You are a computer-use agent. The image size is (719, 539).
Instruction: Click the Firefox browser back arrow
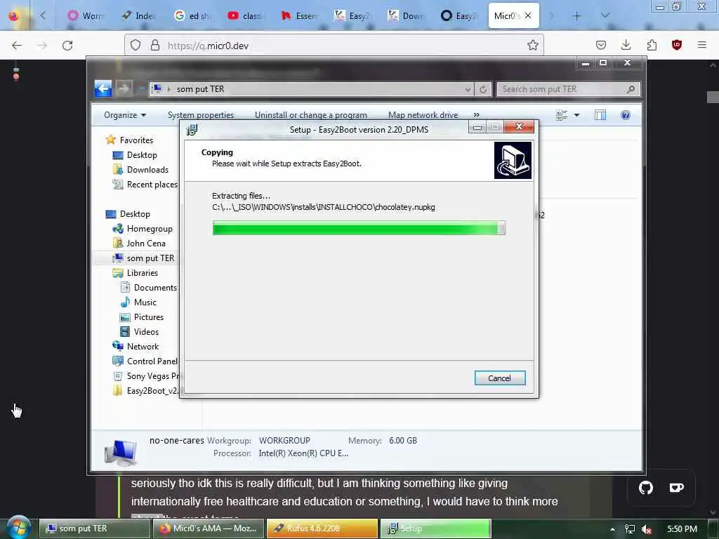tap(17, 45)
